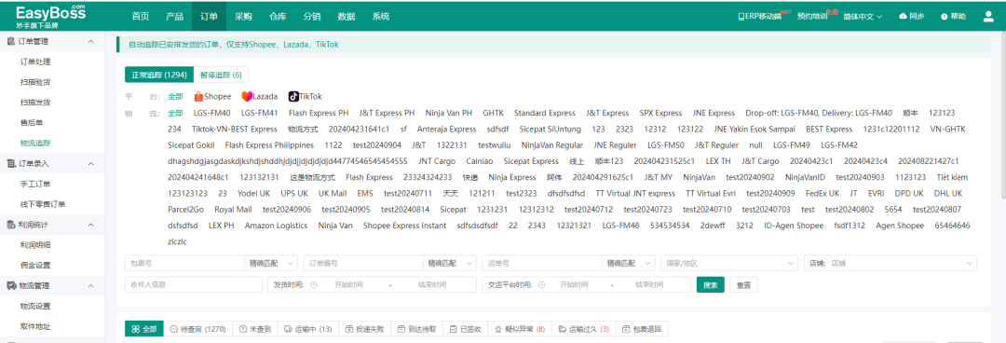Open 扫描发货 in the sidebar
This screenshot has height=343, width=1006.
point(35,103)
